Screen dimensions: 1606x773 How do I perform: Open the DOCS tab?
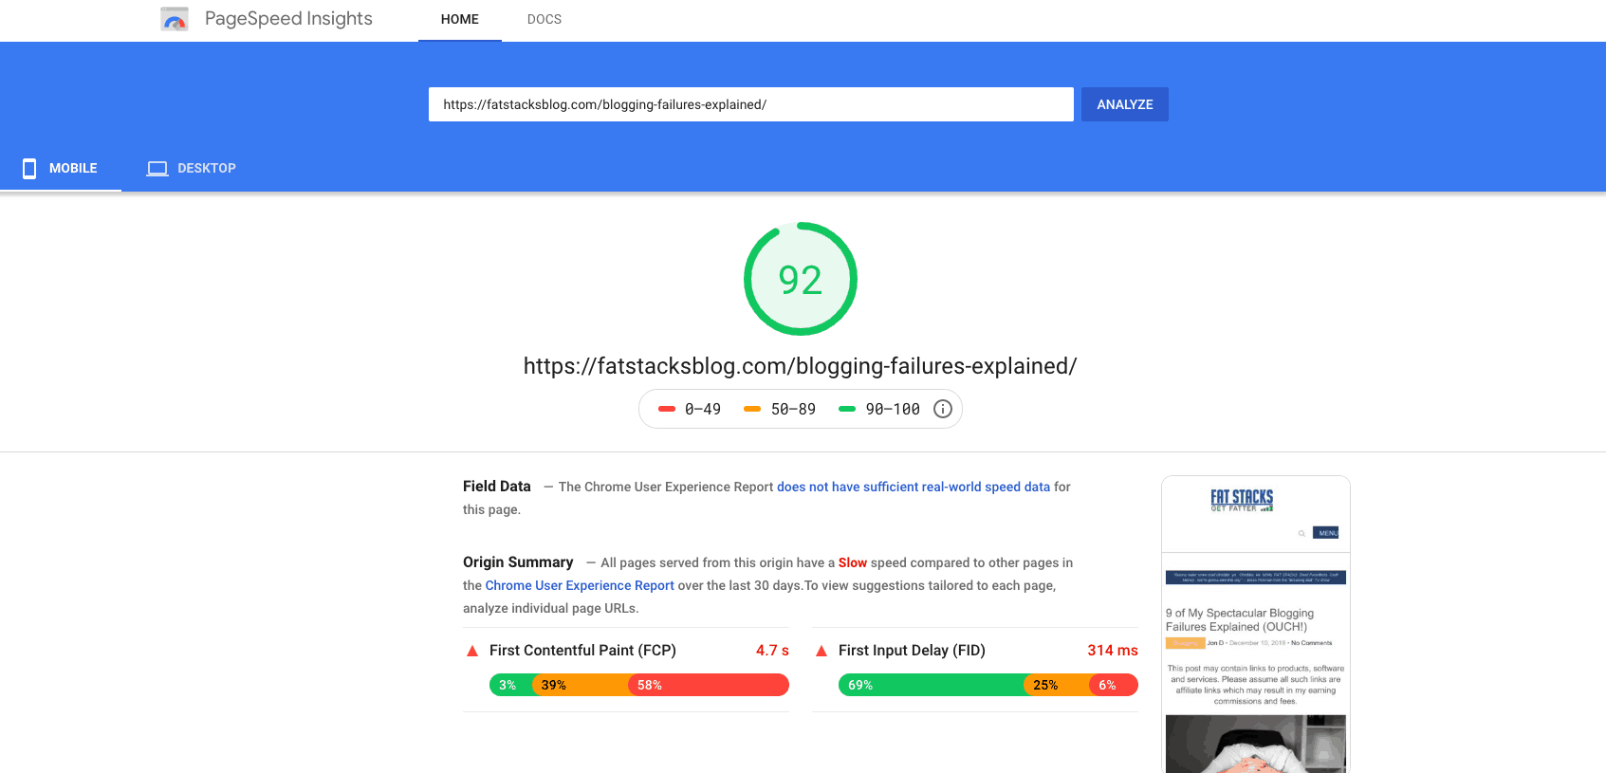pos(544,19)
